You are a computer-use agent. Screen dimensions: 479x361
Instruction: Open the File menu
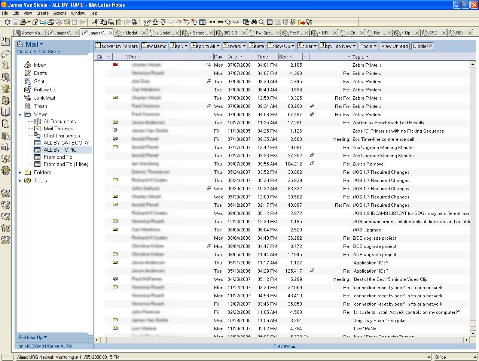(x=5, y=13)
